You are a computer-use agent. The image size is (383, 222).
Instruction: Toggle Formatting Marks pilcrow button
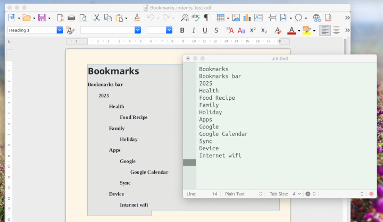tap(206, 18)
